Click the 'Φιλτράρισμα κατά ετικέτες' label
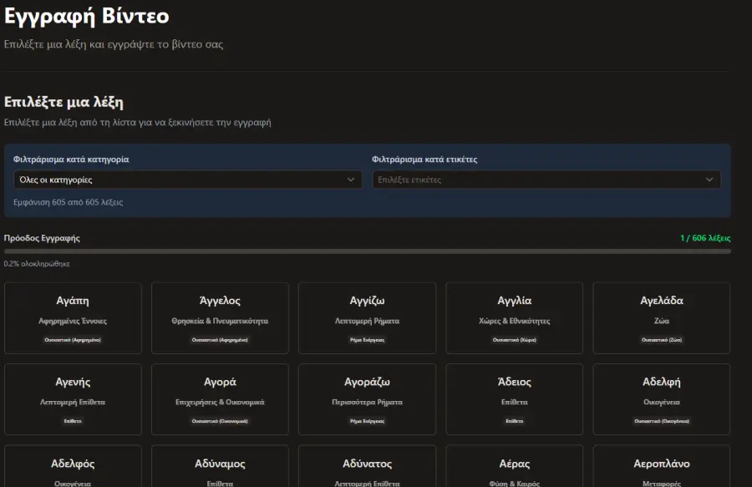 tap(425, 160)
